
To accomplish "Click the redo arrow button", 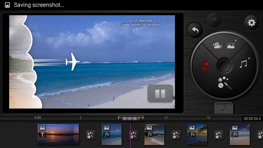I will click(214, 20).
